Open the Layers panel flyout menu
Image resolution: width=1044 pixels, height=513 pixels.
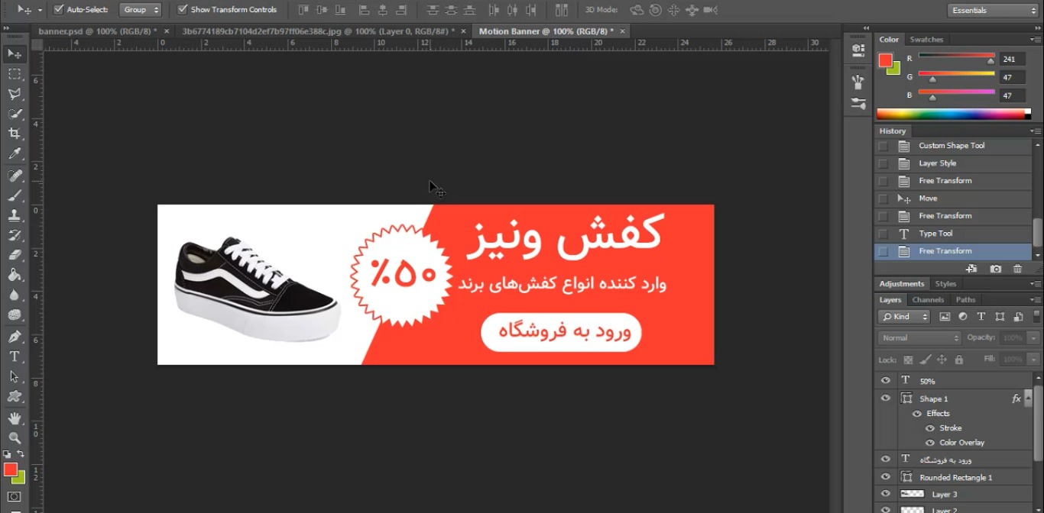click(1035, 300)
